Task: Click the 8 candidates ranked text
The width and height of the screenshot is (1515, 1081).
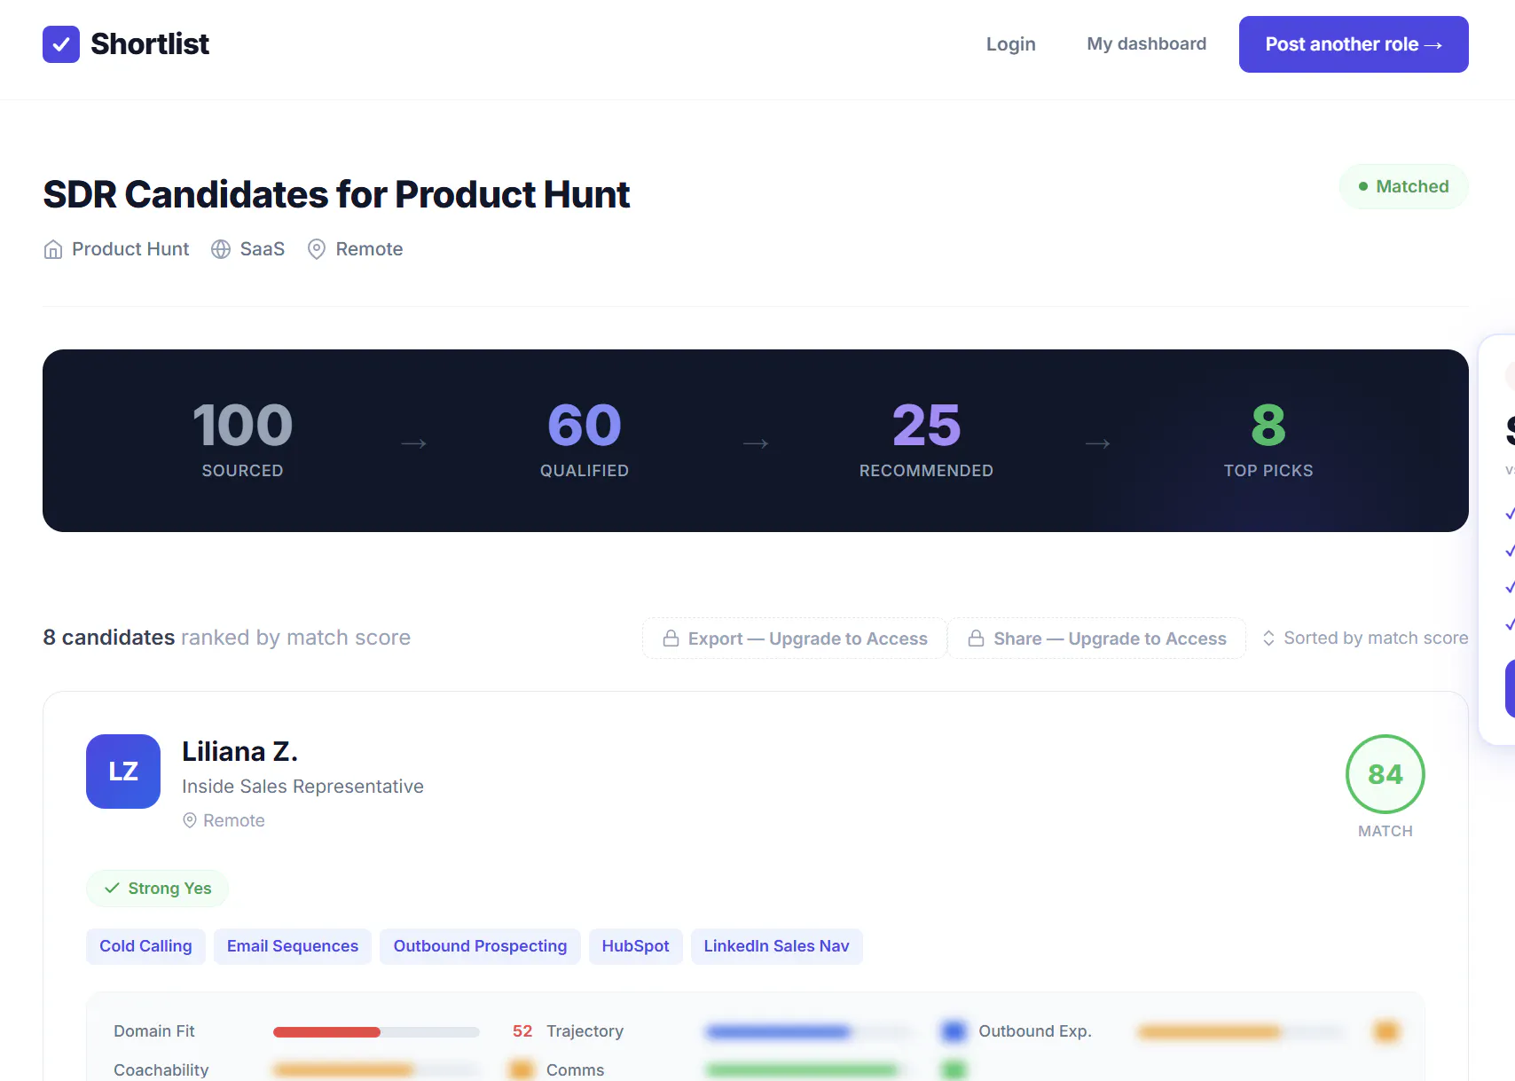Action: tap(227, 638)
